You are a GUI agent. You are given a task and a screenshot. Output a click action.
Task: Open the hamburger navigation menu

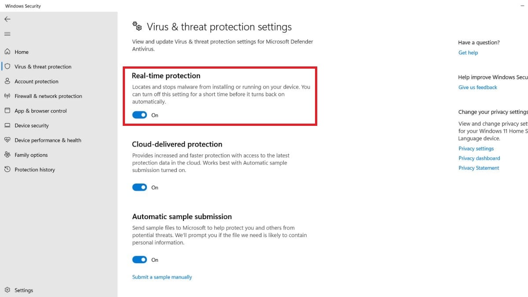[7, 34]
